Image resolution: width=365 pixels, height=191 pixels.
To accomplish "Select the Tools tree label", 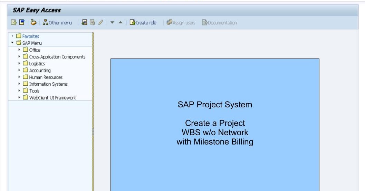I will click(34, 91).
